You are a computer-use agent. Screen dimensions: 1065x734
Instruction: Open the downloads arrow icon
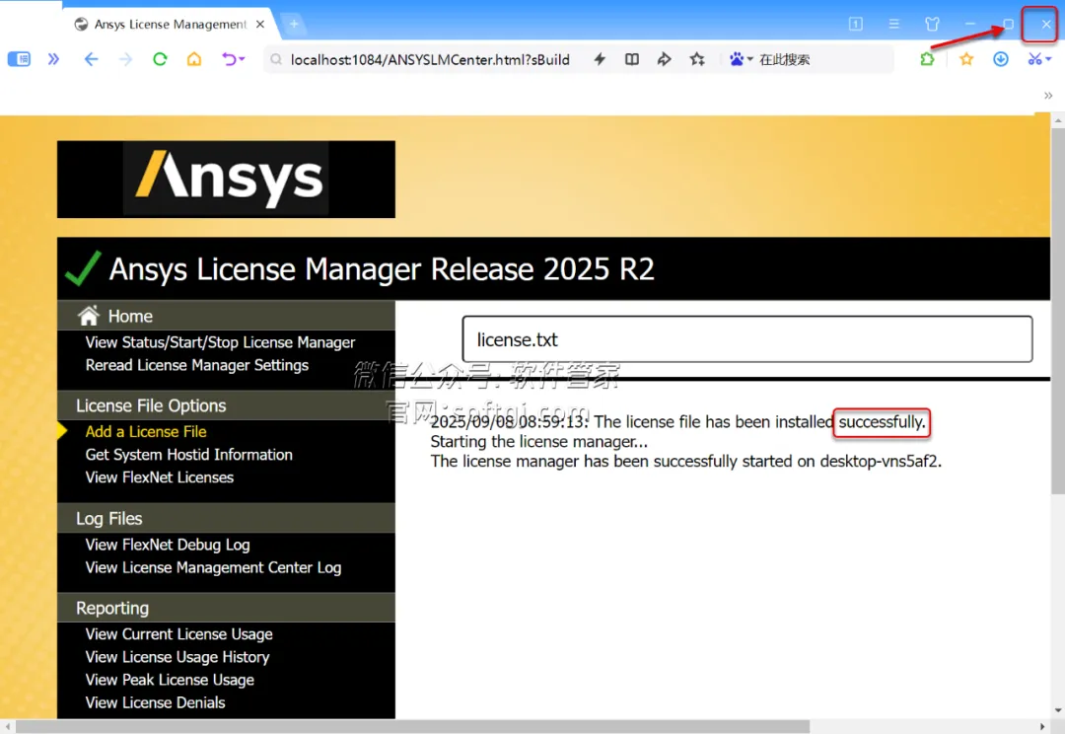[x=1001, y=59]
